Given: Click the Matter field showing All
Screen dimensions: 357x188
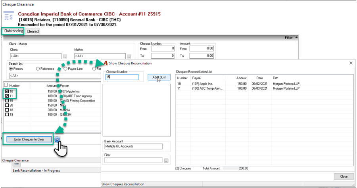Looking at the screenshot, I should point(100,56).
